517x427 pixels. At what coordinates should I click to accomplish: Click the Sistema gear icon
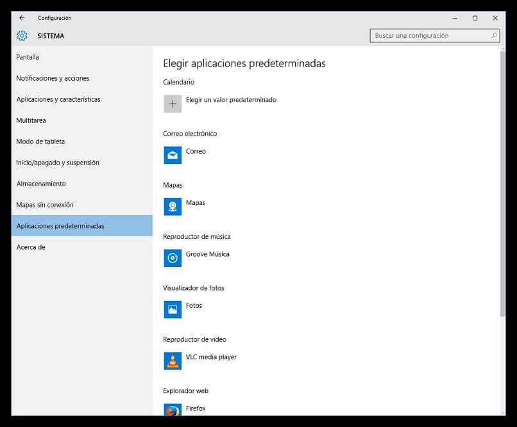pyautogui.click(x=22, y=35)
